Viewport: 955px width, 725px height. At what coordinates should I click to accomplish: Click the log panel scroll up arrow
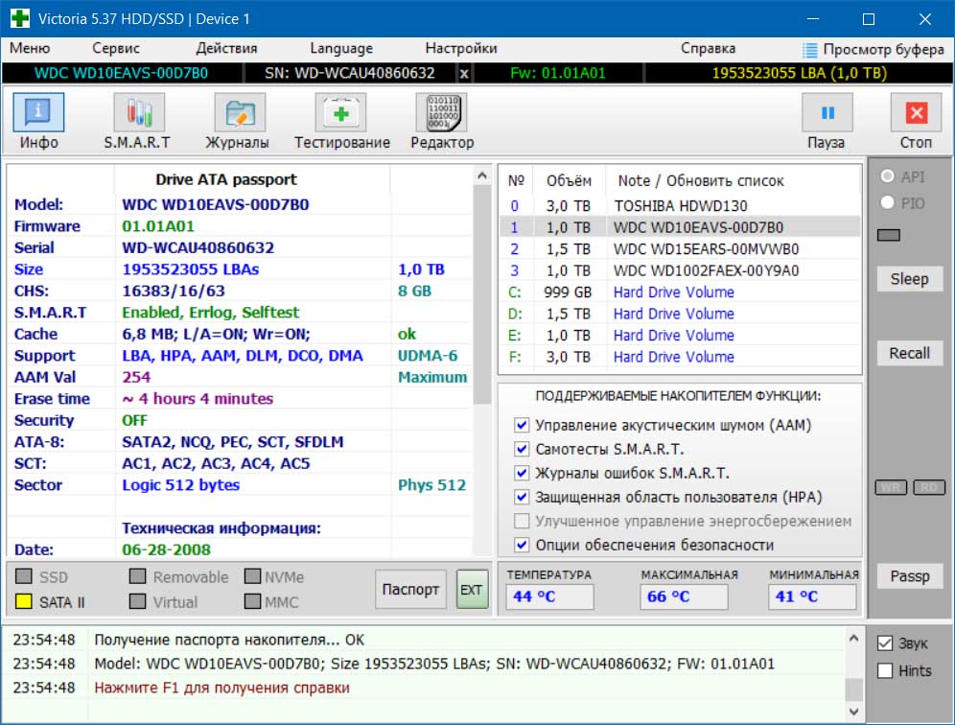tap(854, 639)
